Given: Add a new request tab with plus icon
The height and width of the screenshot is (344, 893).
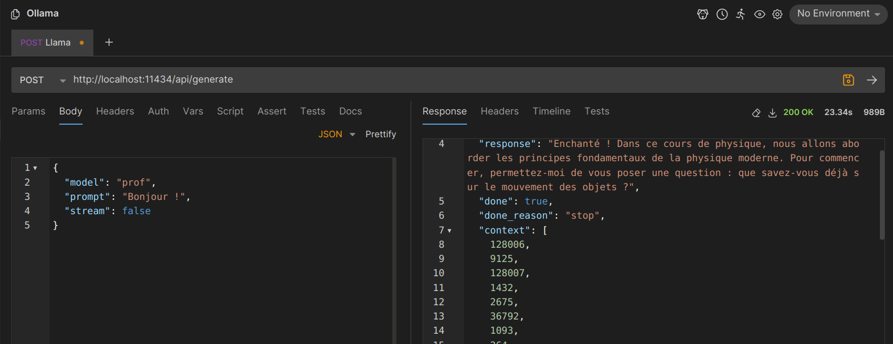Looking at the screenshot, I should 109,43.
